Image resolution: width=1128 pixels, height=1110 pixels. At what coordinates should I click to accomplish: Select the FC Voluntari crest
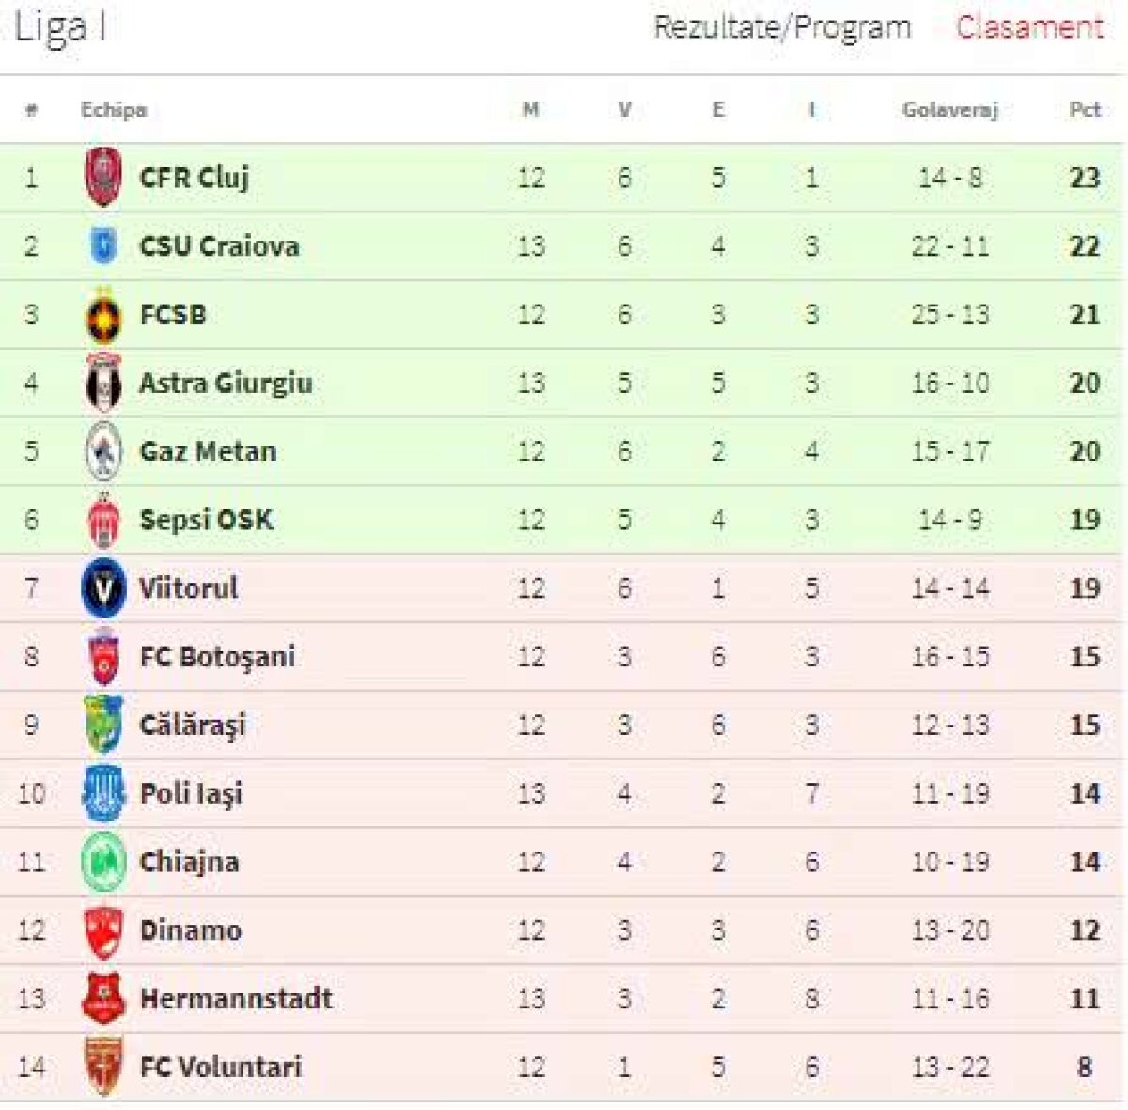click(x=103, y=1067)
